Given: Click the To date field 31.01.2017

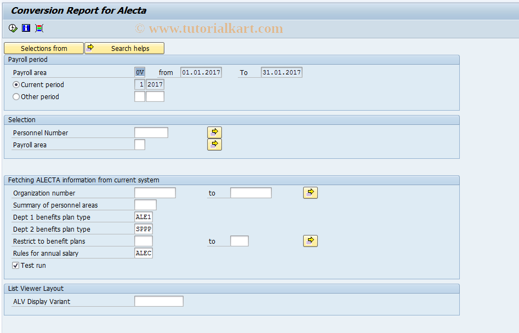Looking at the screenshot, I should click(281, 72).
